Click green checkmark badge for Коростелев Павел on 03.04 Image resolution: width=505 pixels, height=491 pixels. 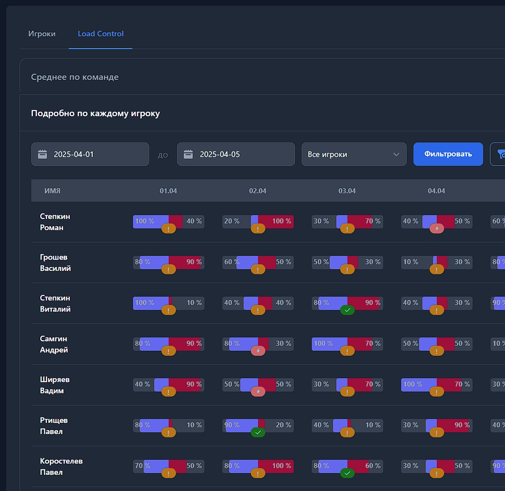tap(347, 473)
